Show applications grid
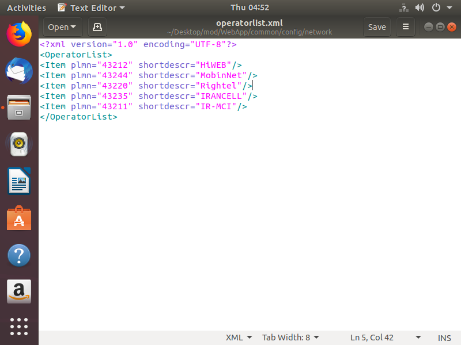Viewport: 461px width, 345px height. (19, 327)
